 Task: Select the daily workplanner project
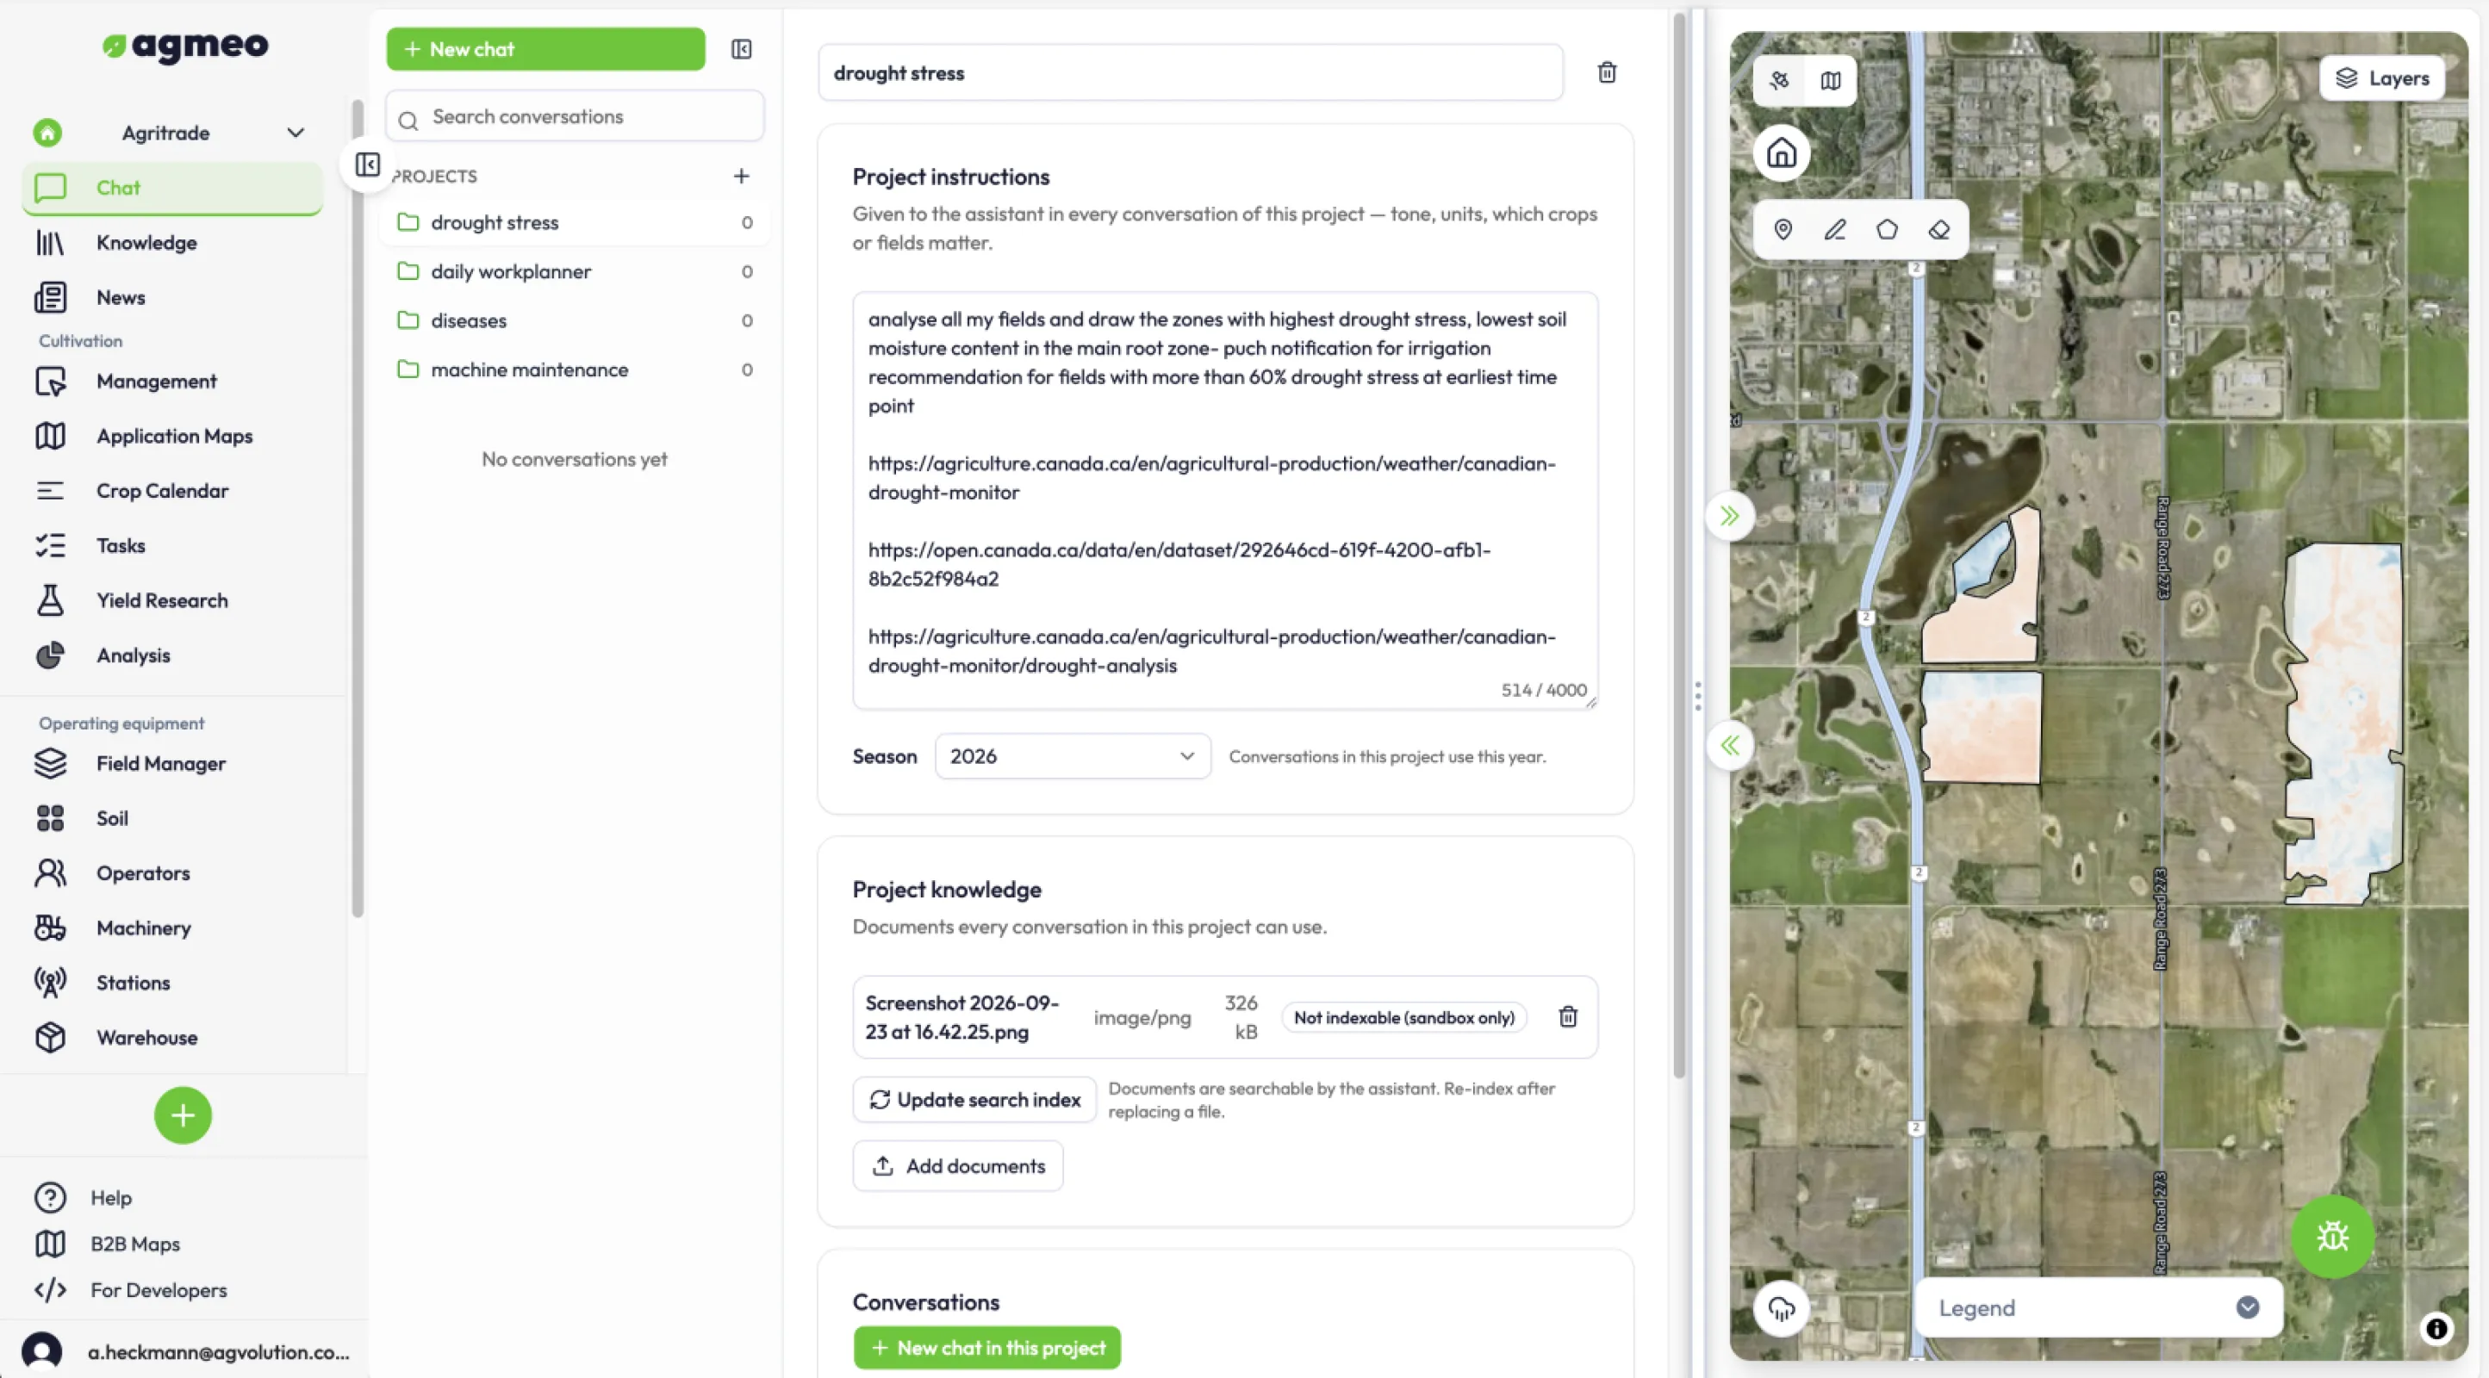point(575,271)
